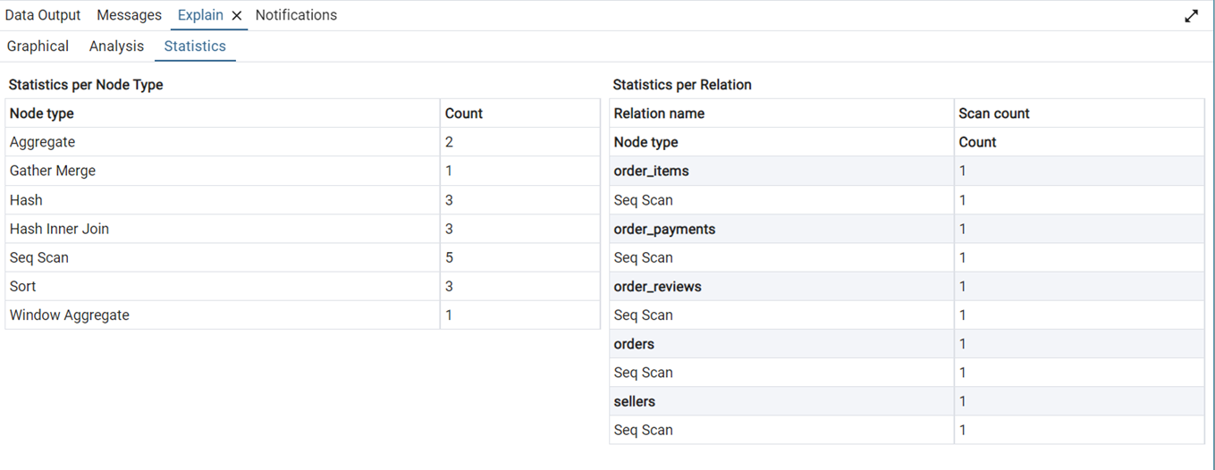1215x470 pixels.
Task: Open the Analysis sub-tab
Action: (116, 46)
